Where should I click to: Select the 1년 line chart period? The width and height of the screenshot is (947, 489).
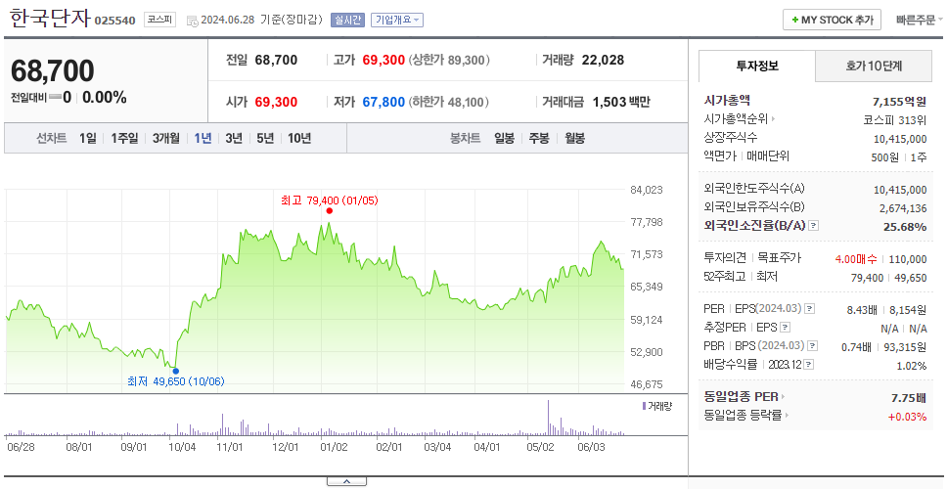[203, 138]
